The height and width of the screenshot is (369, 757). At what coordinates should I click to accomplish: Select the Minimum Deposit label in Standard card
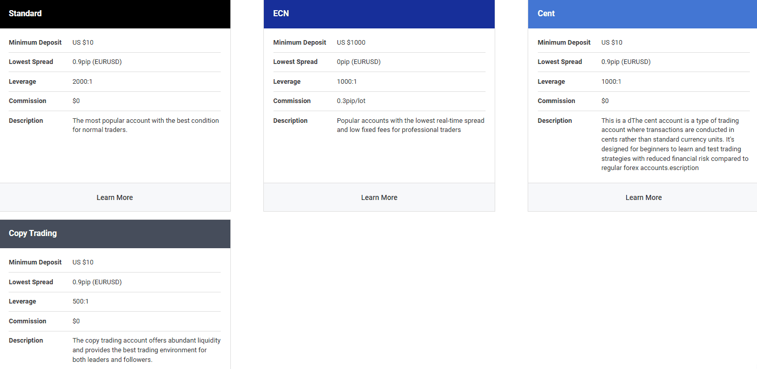click(35, 42)
